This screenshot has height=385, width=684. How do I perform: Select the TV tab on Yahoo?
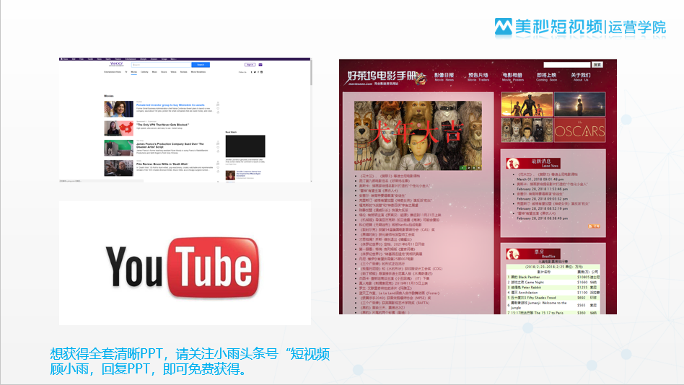coord(126,72)
